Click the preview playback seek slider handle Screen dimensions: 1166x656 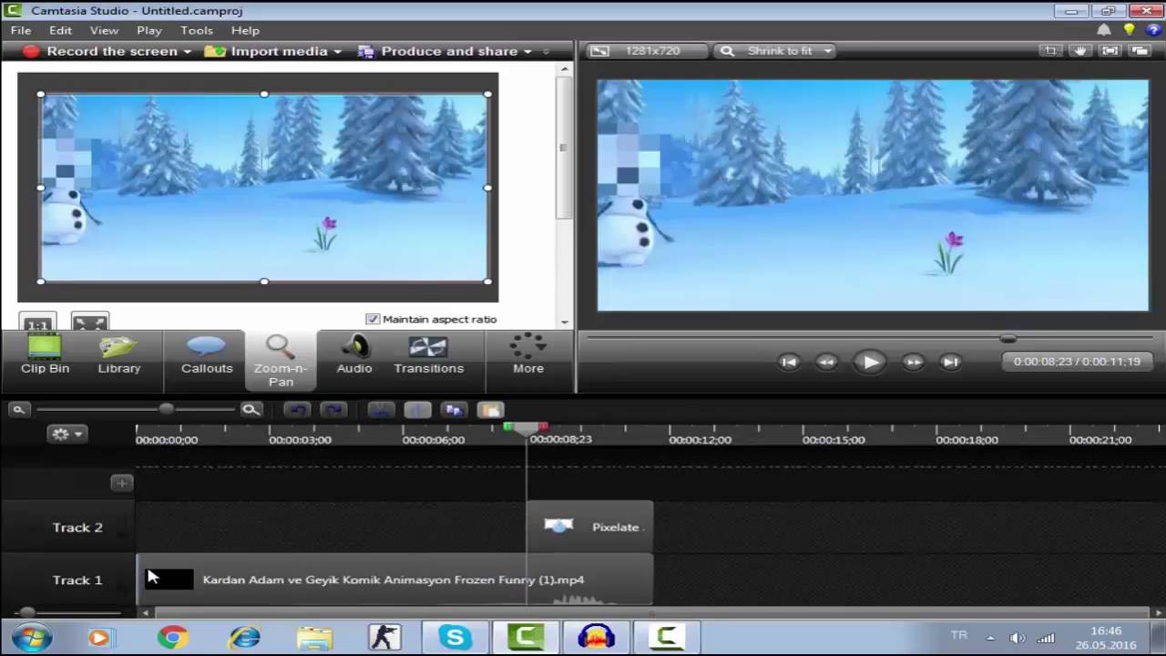click(1007, 338)
